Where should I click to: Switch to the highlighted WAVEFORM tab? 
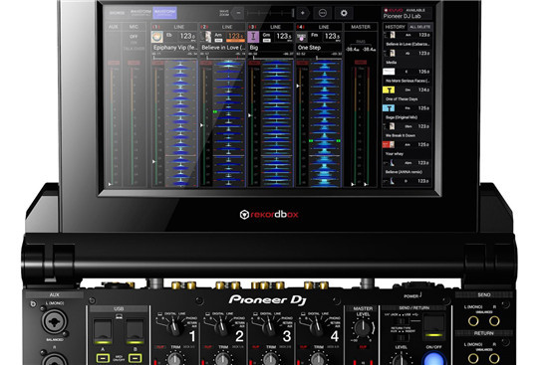tap(164, 13)
